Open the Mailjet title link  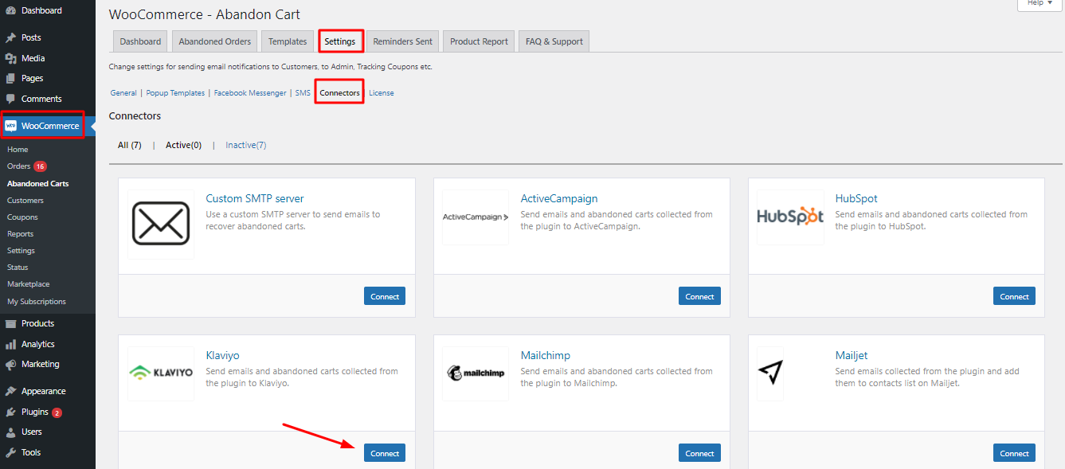(x=852, y=355)
